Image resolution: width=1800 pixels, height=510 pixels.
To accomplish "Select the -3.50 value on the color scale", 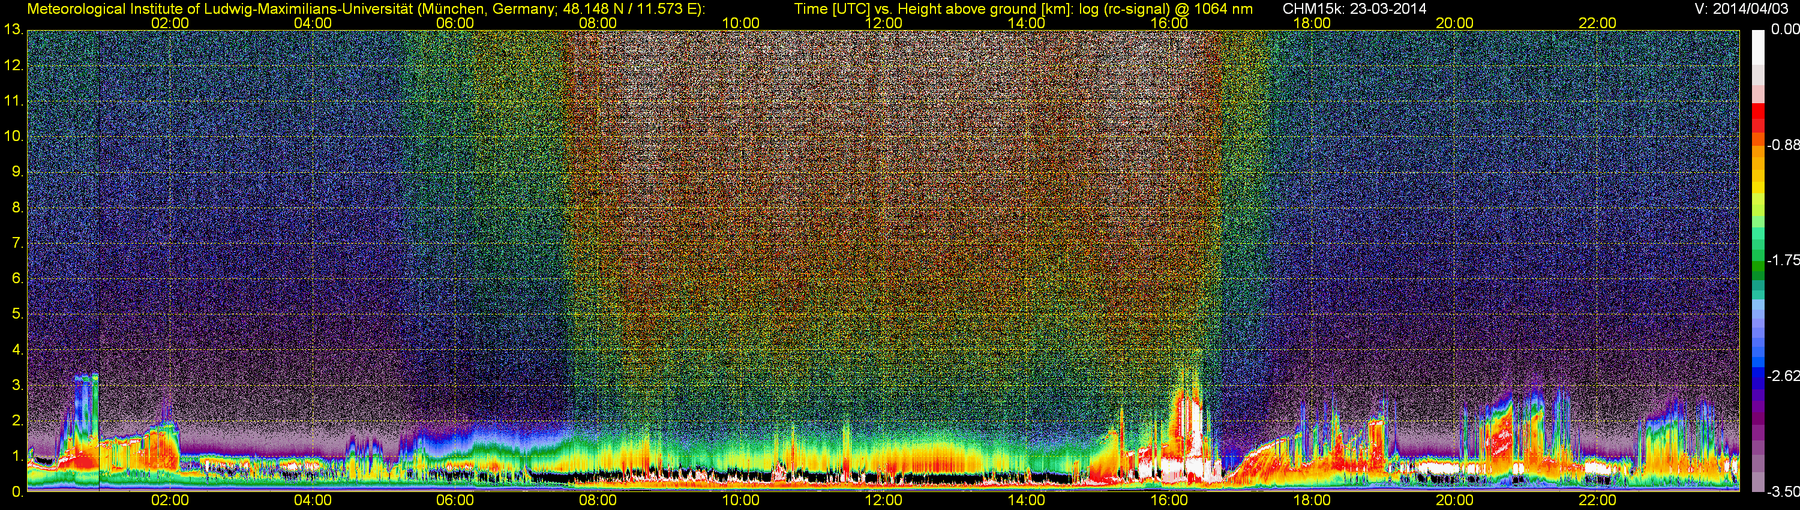I will tap(1783, 492).
